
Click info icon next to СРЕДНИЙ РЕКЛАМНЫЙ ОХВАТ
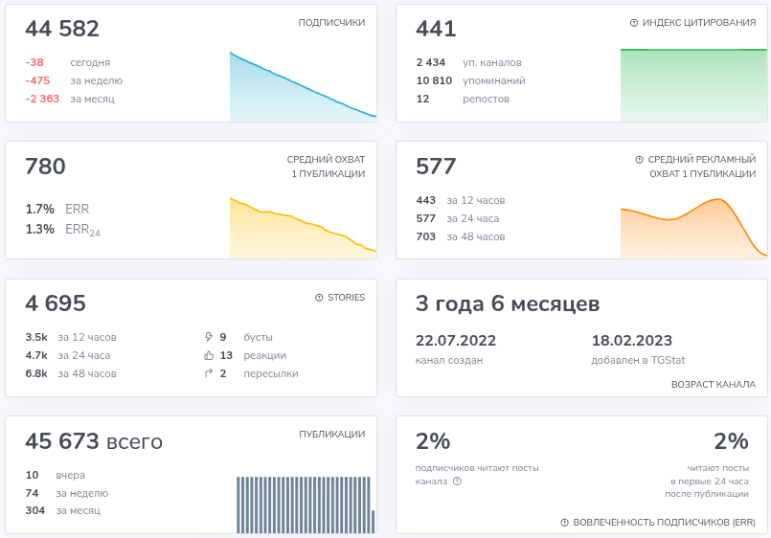pos(639,160)
